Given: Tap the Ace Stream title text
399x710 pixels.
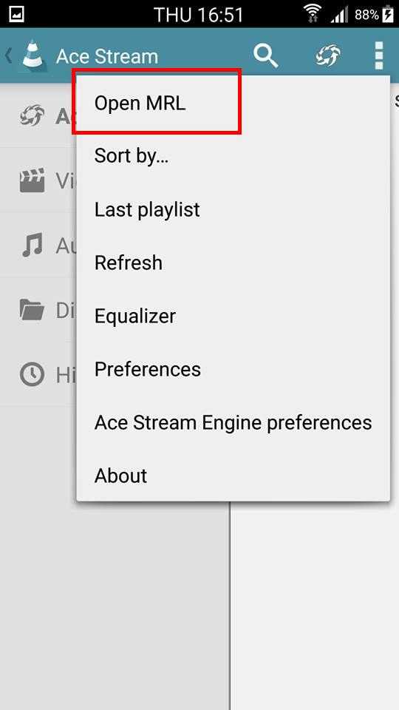Looking at the screenshot, I should 107,57.
